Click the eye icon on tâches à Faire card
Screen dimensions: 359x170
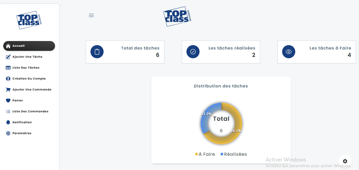point(289,52)
